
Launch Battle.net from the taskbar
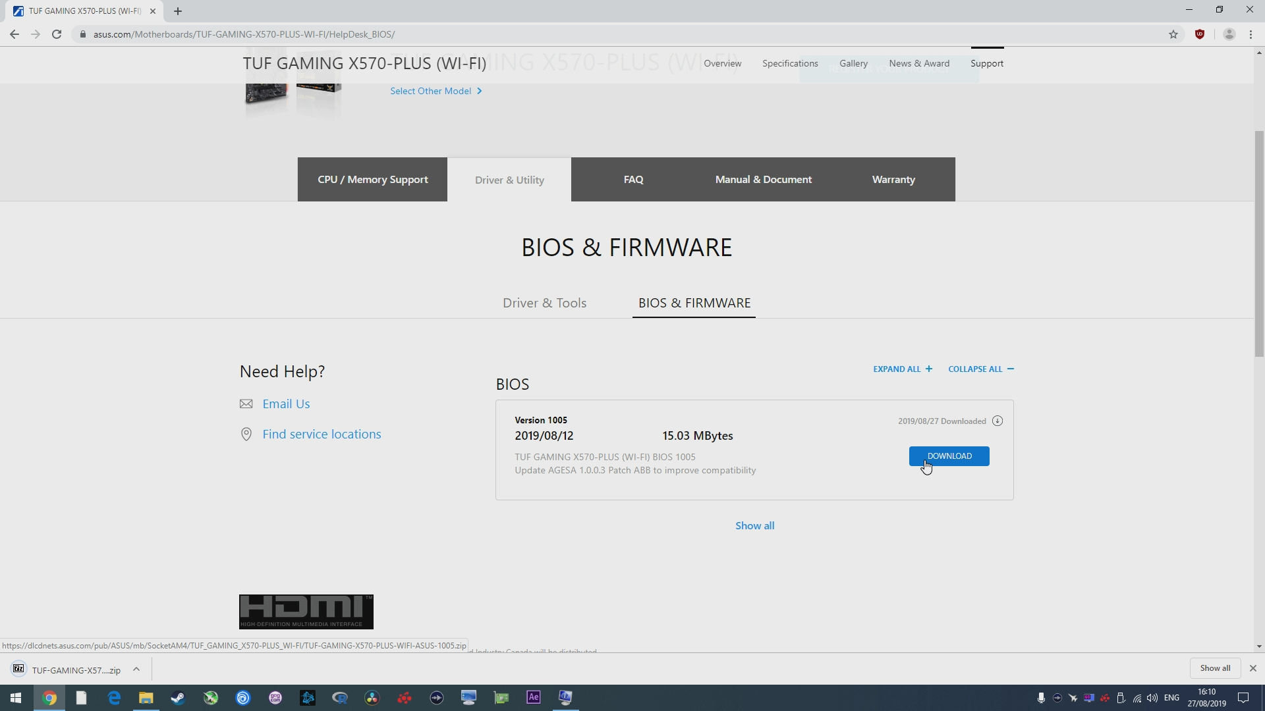coord(308,698)
